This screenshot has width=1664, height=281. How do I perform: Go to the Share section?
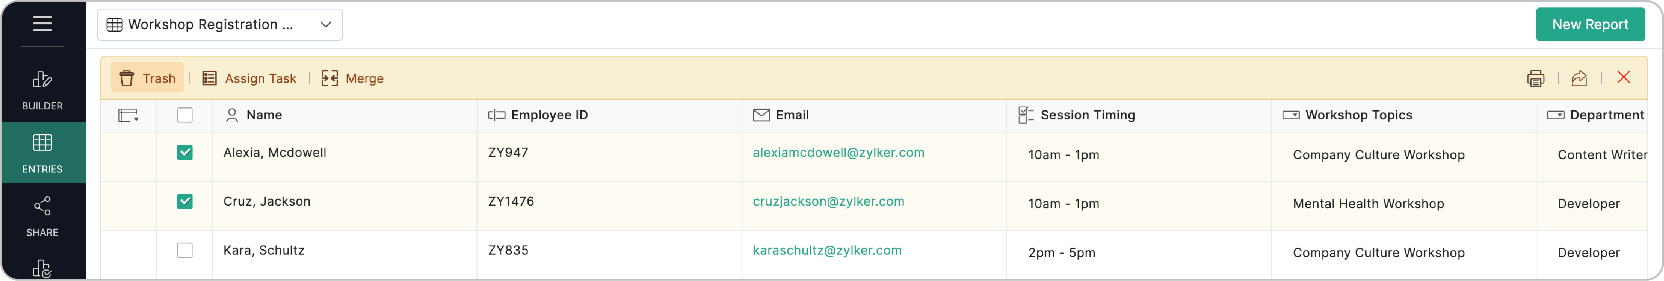coord(42,216)
